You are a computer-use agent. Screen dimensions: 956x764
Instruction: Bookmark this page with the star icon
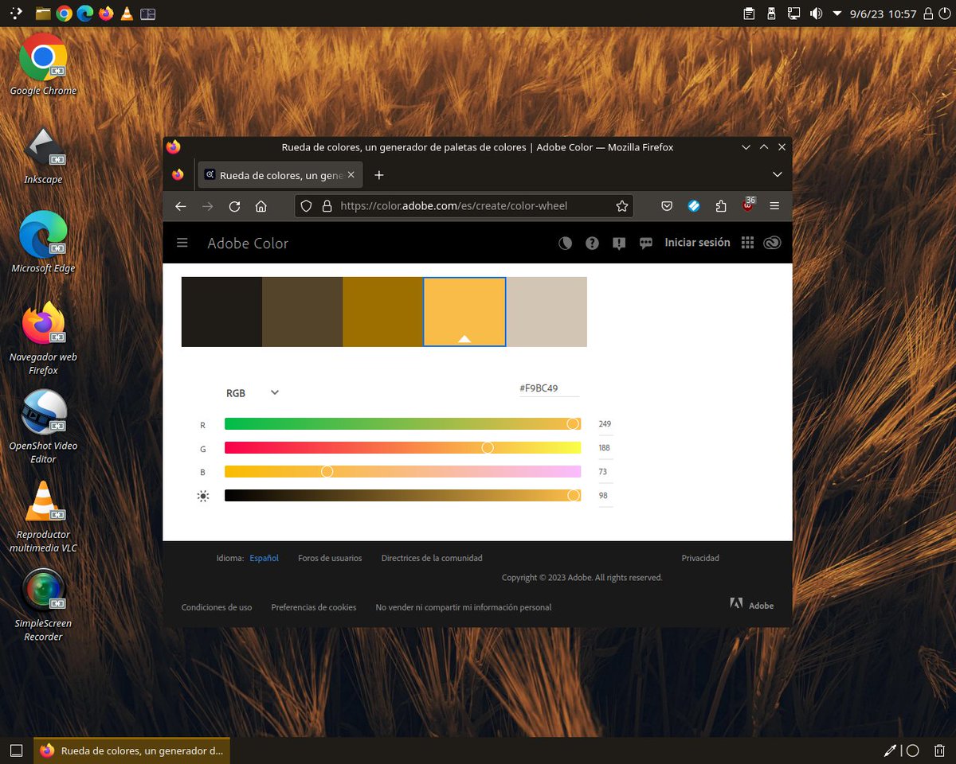point(622,206)
